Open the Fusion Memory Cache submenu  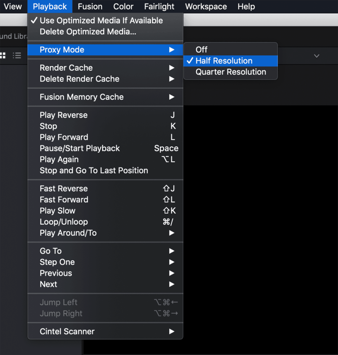(x=105, y=97)
